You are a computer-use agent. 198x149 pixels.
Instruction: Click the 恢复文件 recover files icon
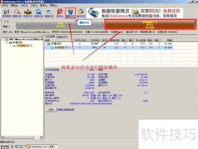[x=28, y=13]
